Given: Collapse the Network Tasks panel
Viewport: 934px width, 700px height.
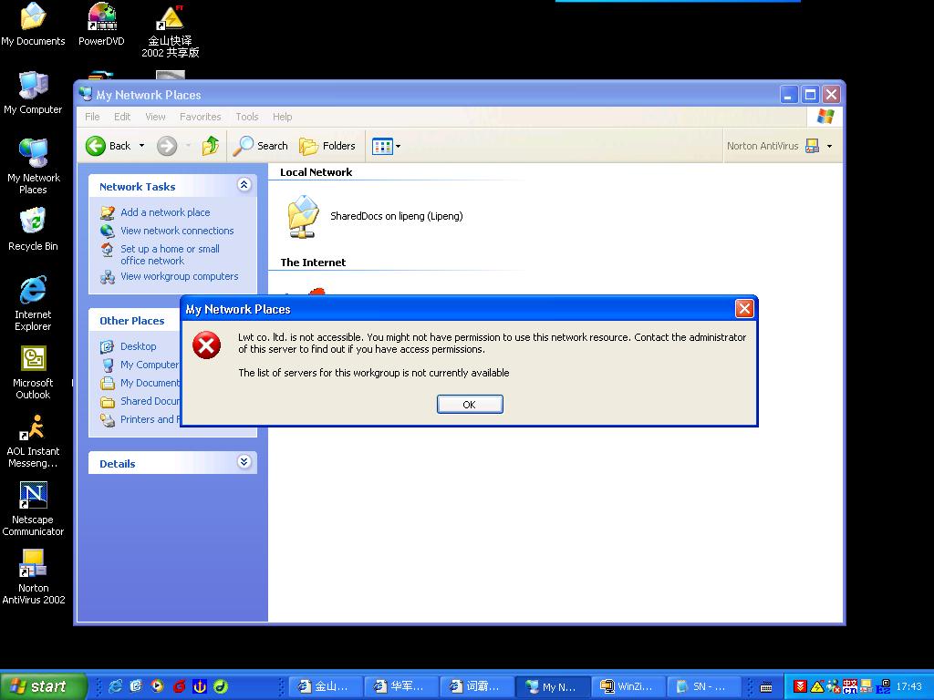Looking at the screenshot, I should [244, 184].
